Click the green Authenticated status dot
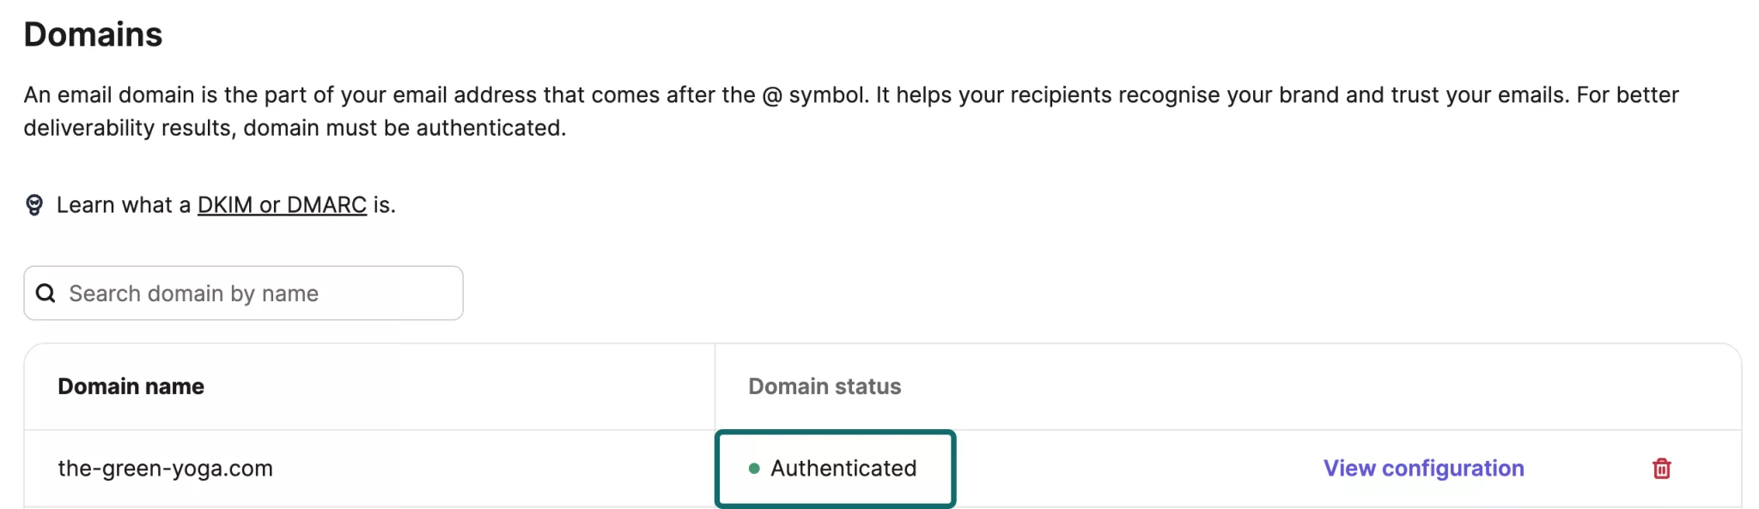 coord(754,469)
